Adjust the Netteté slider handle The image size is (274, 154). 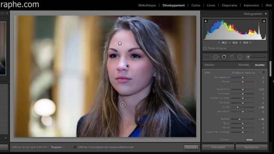coord(240,119)
